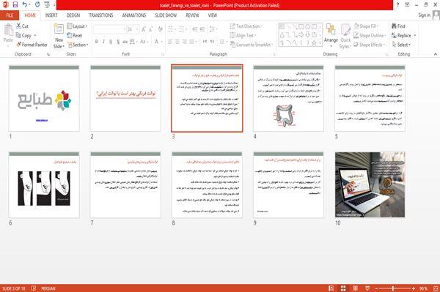Toggle Center paragraph alignment
Screen dimensions: 440x292
[177, 42]
